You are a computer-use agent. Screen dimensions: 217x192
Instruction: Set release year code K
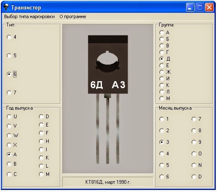pyautogui.click(x=41, y=158)
